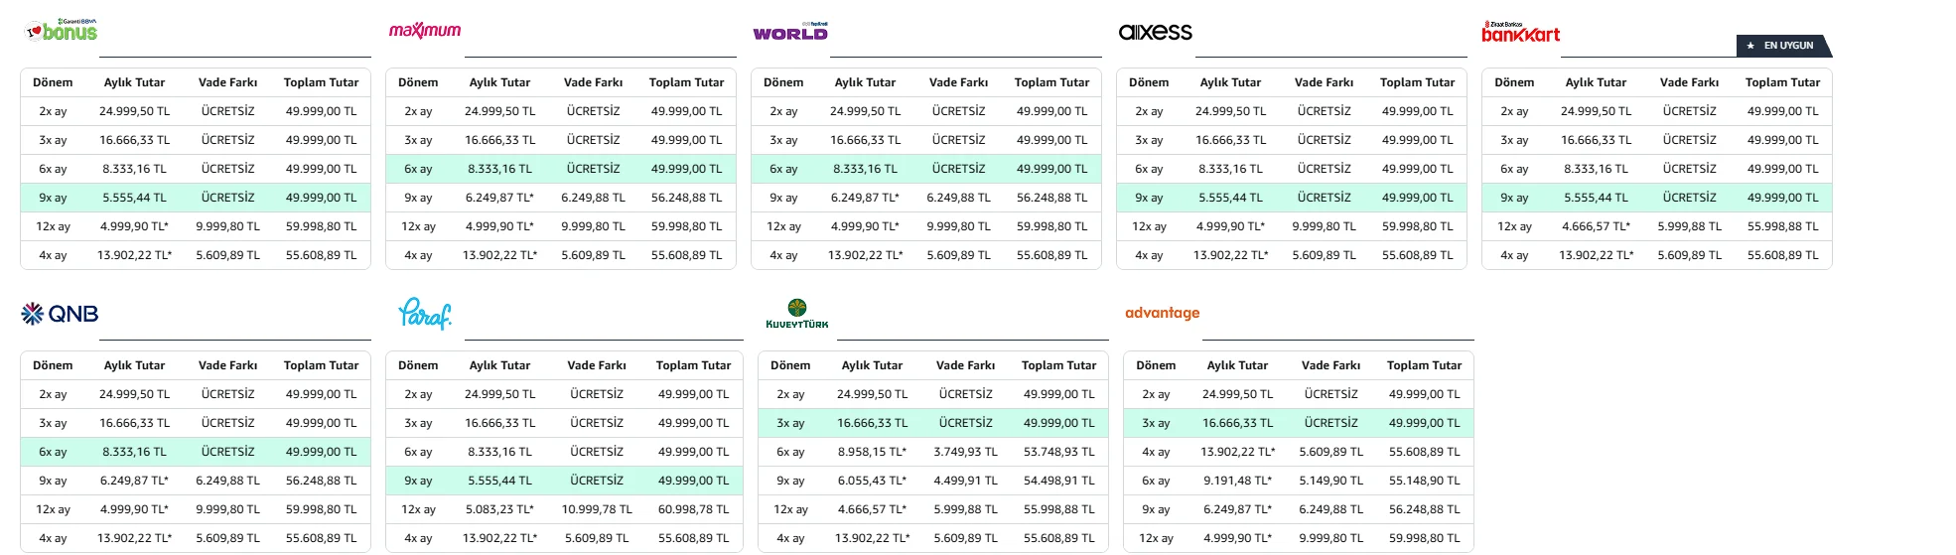Click the KuveytTürk logo
This screenshot has height=555, width=1956.
797,314
